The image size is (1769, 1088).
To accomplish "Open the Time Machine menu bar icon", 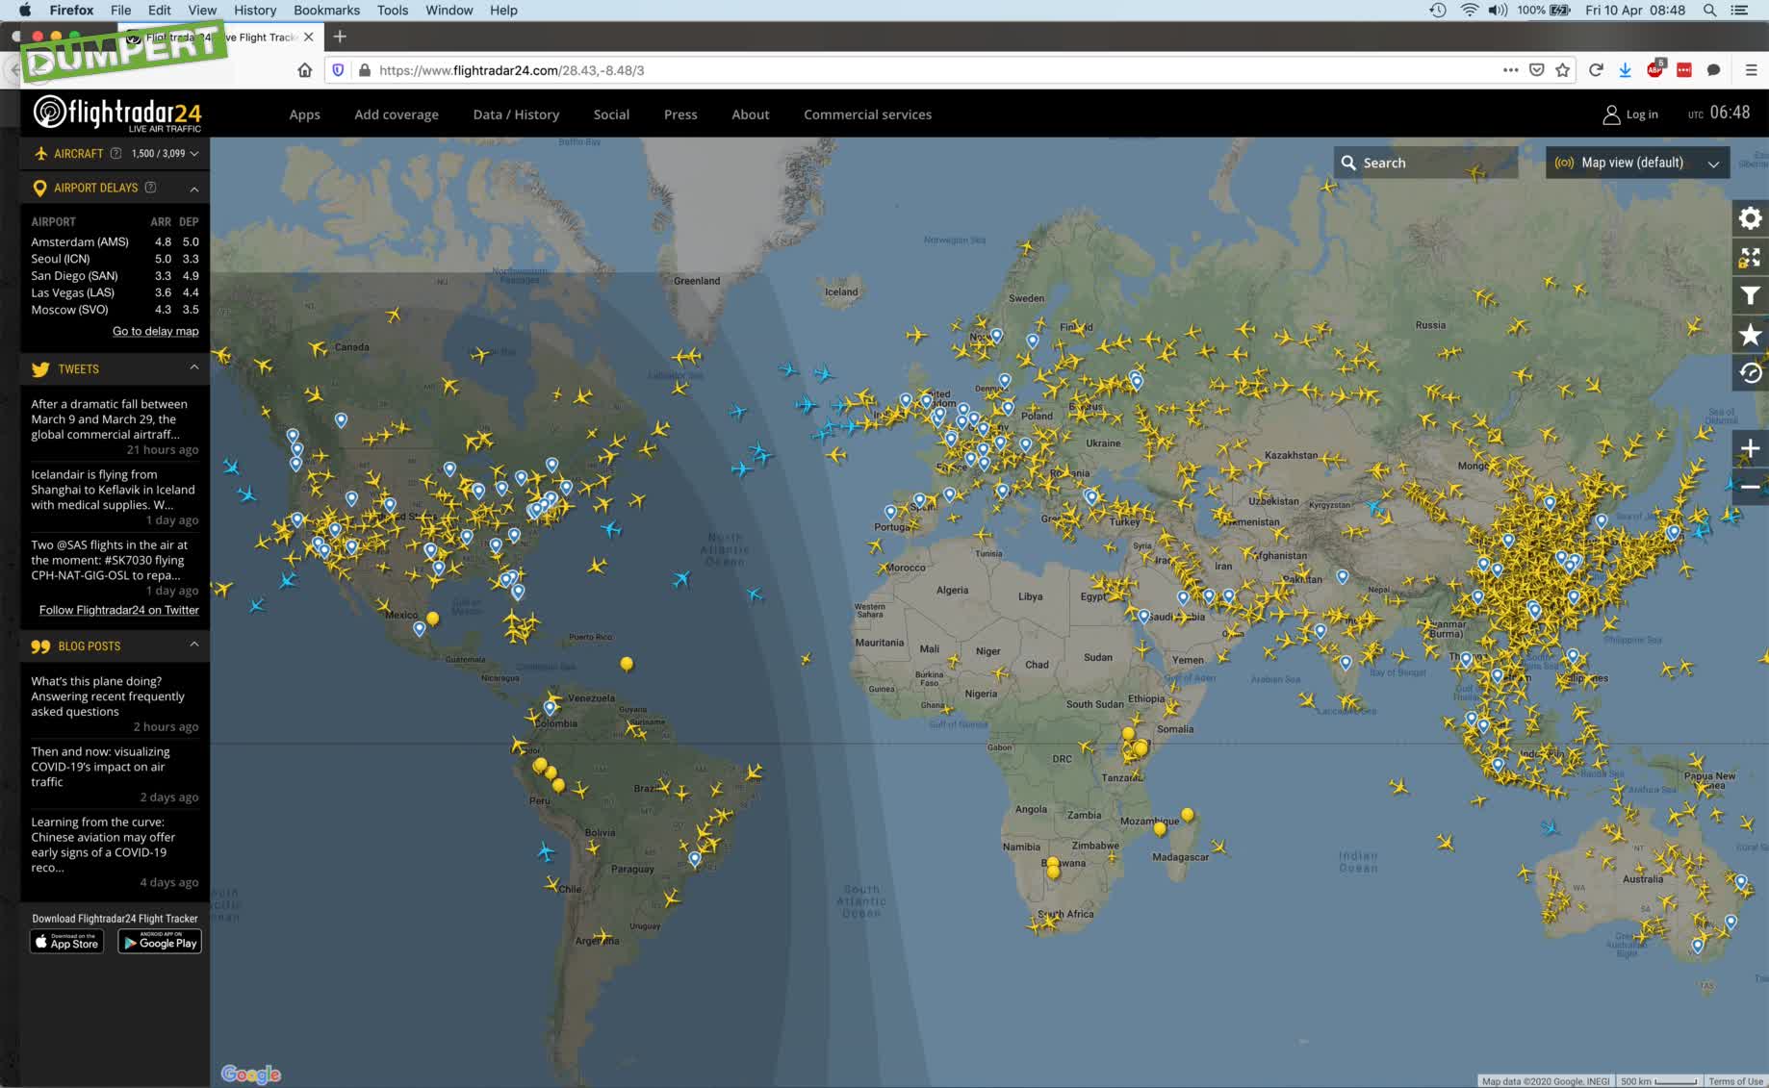I will (x=1437, y=11).
